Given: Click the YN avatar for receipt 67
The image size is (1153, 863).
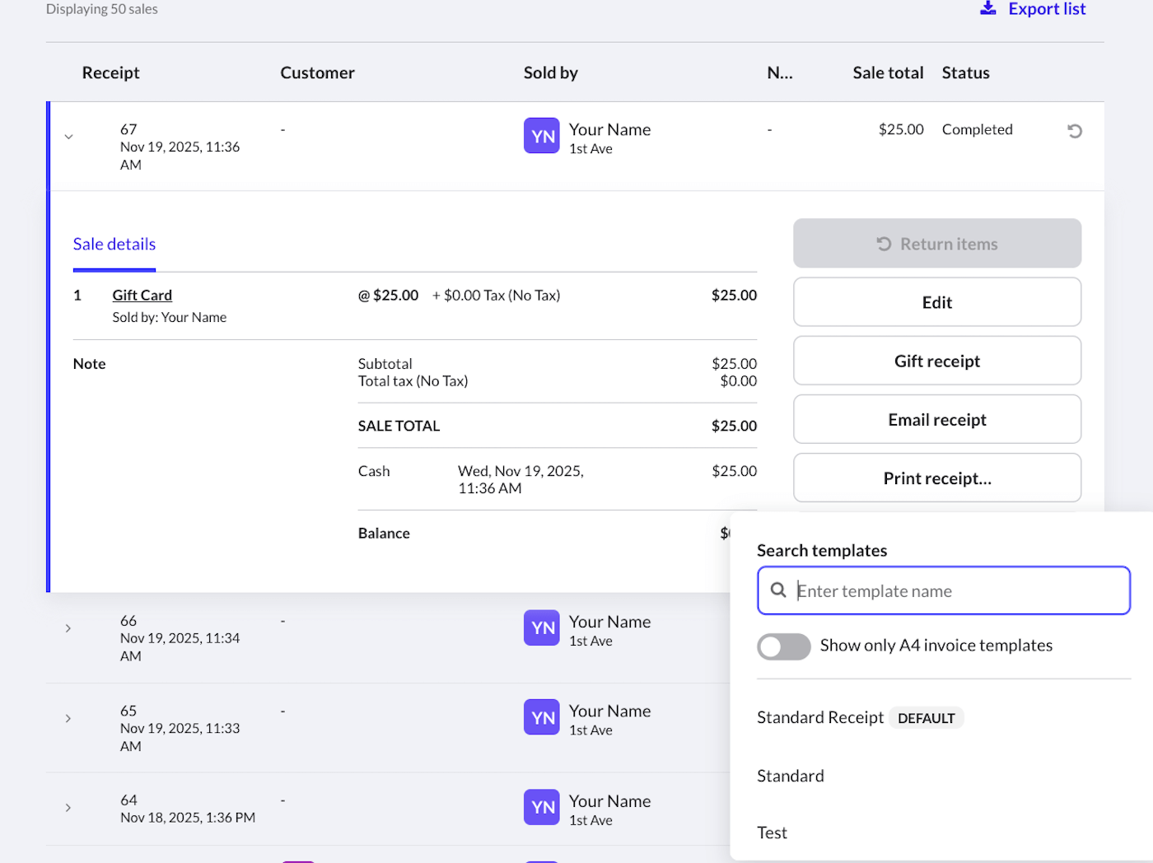Looking at the screenshot, I should pos(541,136).
